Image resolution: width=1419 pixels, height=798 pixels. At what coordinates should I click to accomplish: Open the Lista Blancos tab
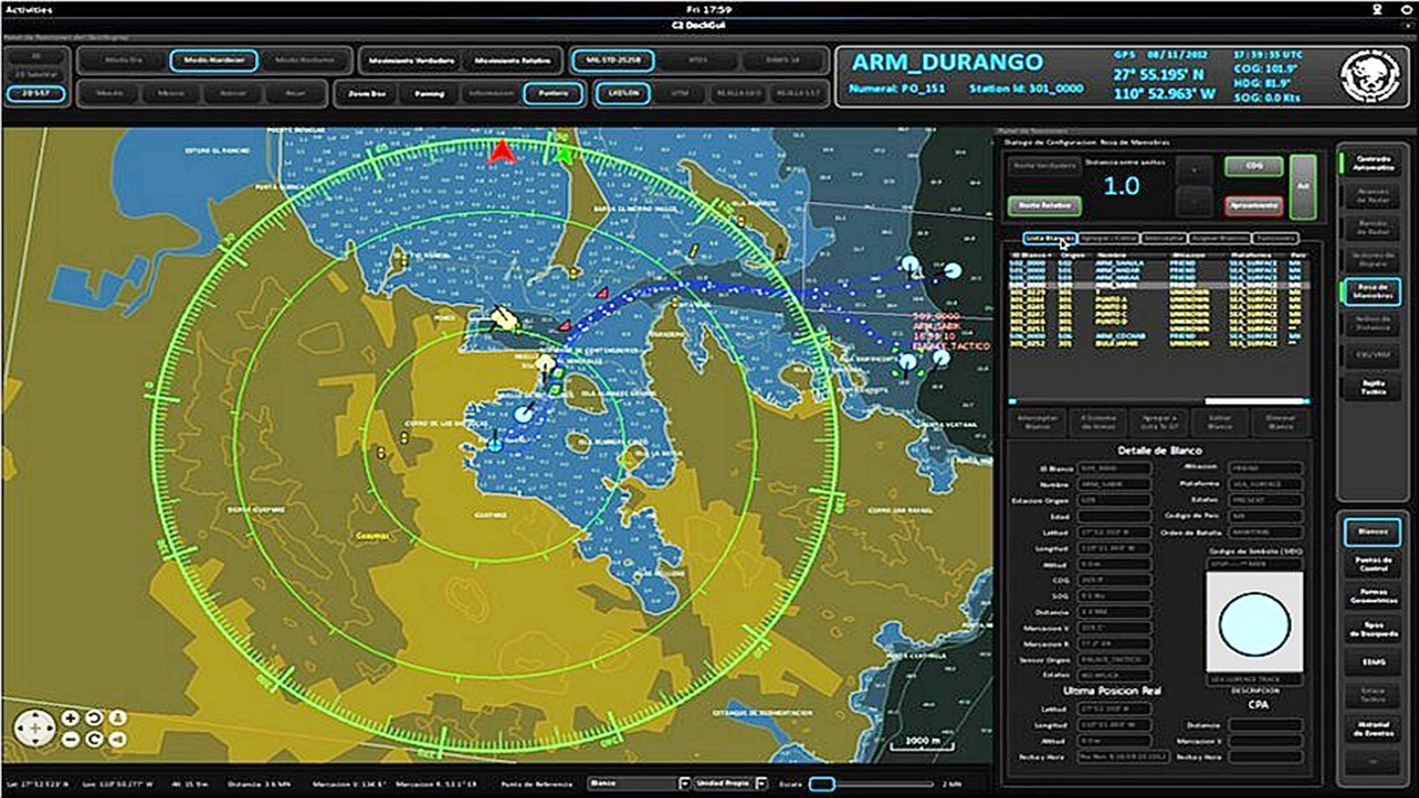pos(1050,239)
